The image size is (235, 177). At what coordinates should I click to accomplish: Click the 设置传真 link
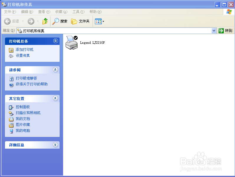(23, 56)
